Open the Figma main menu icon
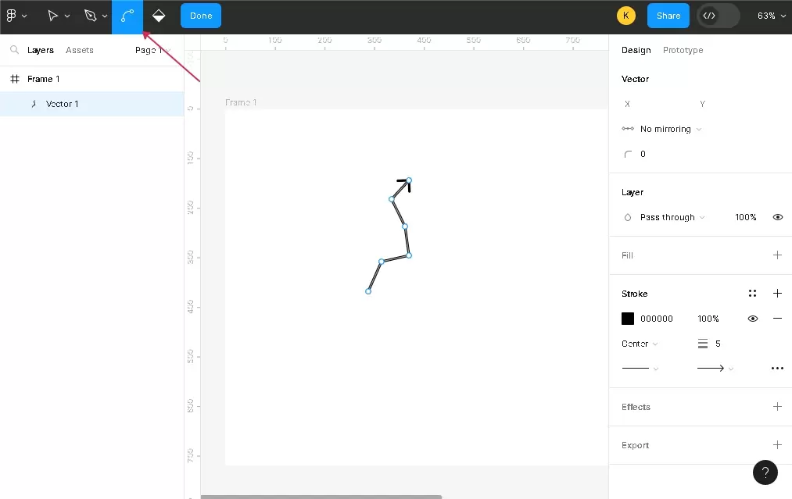 click(x=12, y=16)
